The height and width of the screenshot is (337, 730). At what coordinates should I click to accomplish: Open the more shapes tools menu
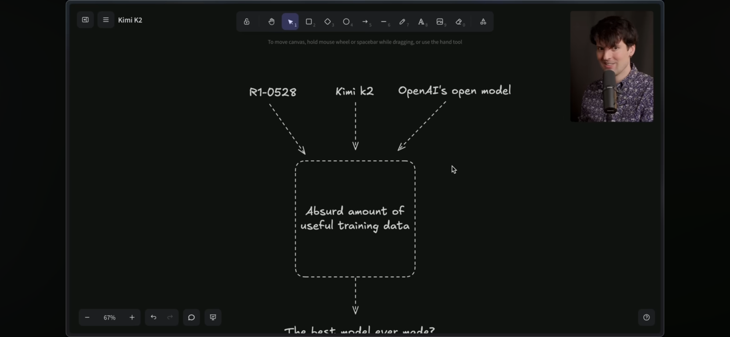(x=483, y=22)
